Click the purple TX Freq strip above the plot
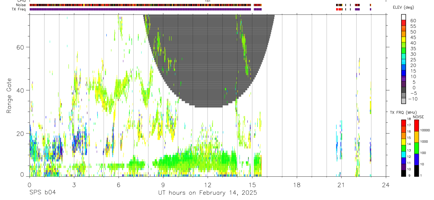 click(x=140, y=9)
